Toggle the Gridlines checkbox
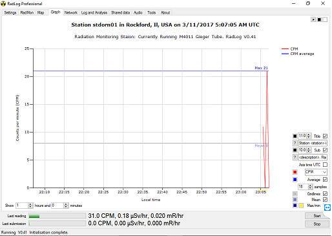The image size is (332, 236). tap(325, 194)
